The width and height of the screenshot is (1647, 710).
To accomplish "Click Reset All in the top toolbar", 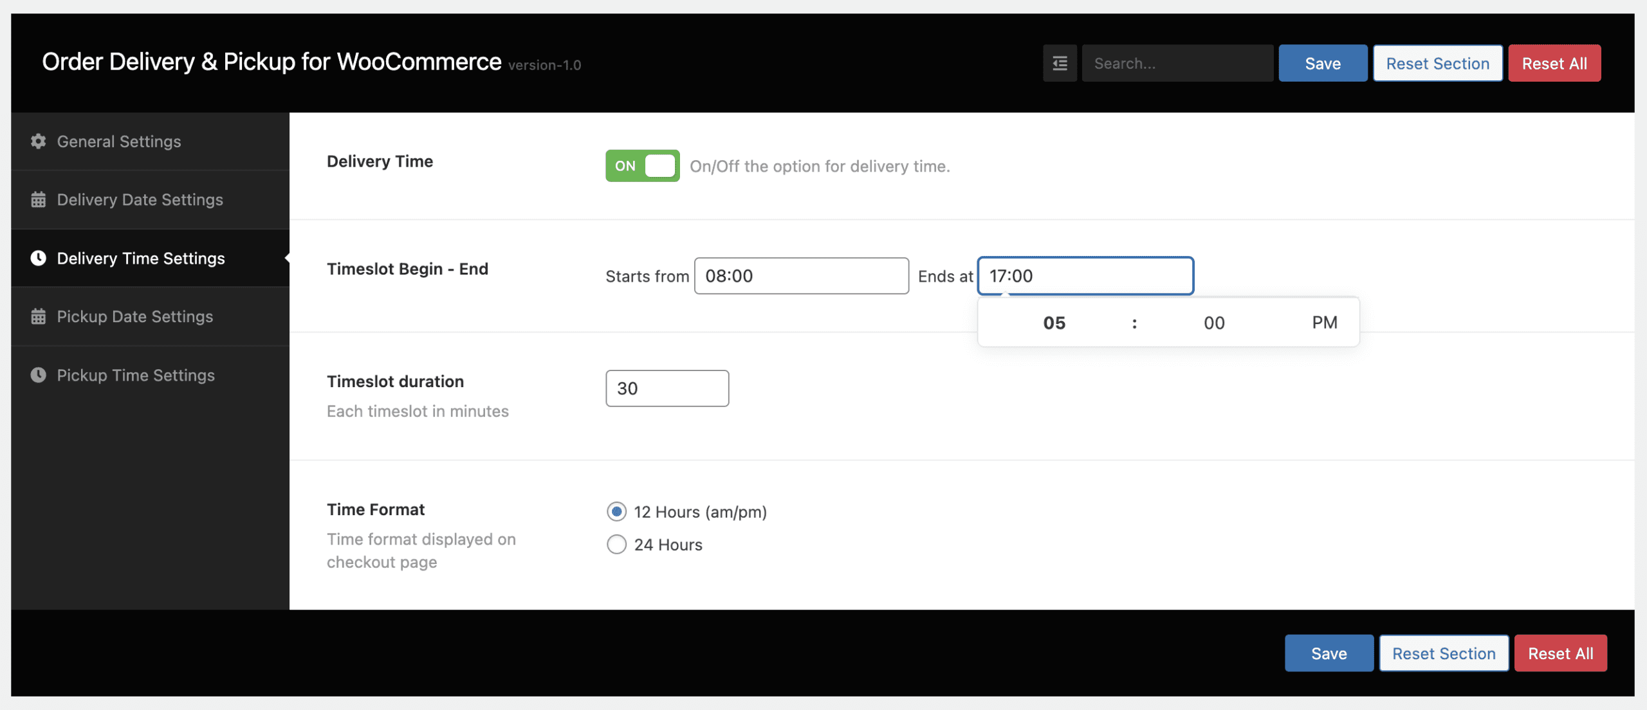I will click(1554, 62).
